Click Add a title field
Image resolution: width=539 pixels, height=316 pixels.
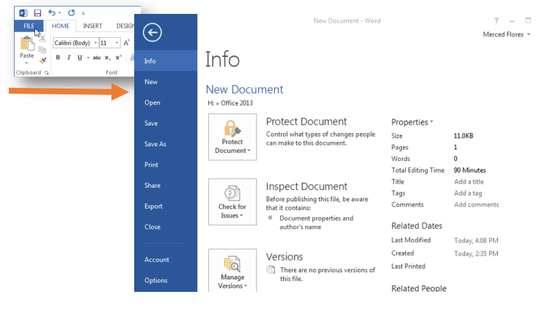coord(469,181)
